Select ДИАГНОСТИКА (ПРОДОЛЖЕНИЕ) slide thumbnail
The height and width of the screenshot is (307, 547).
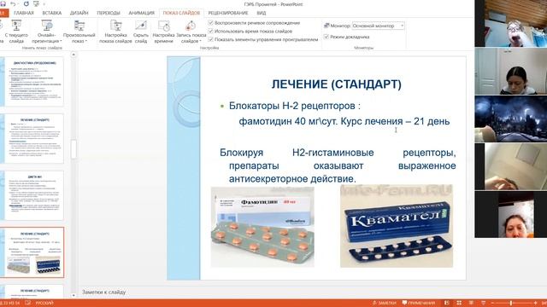tap(32, 82)
